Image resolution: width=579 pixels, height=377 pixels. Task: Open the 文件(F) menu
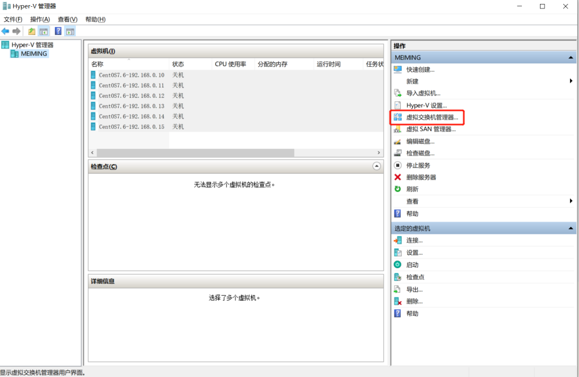tap(13, 19)
